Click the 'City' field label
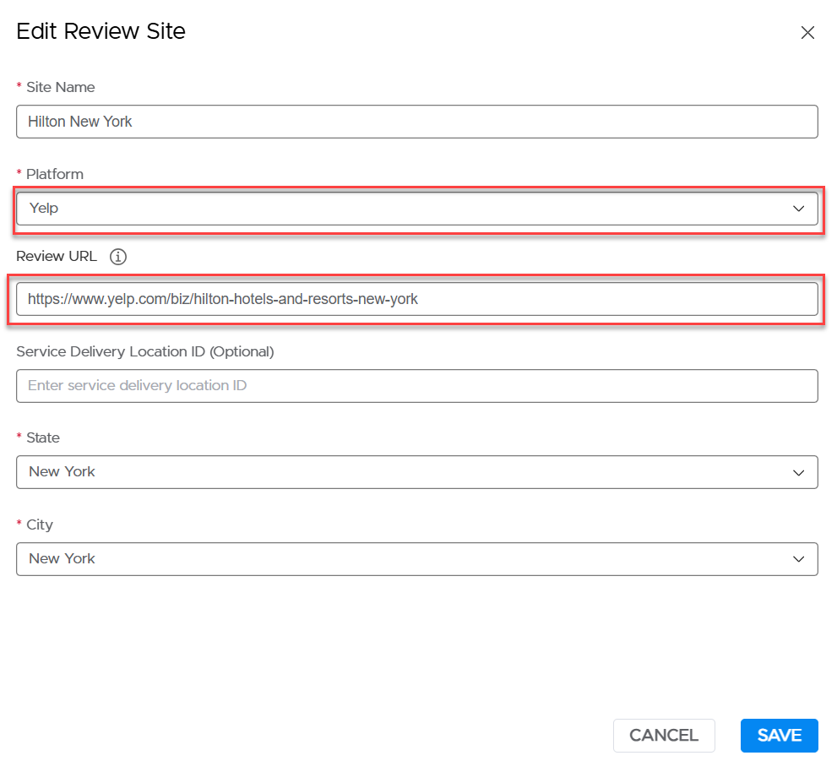837x761 pixels. [x=40, y=525]
